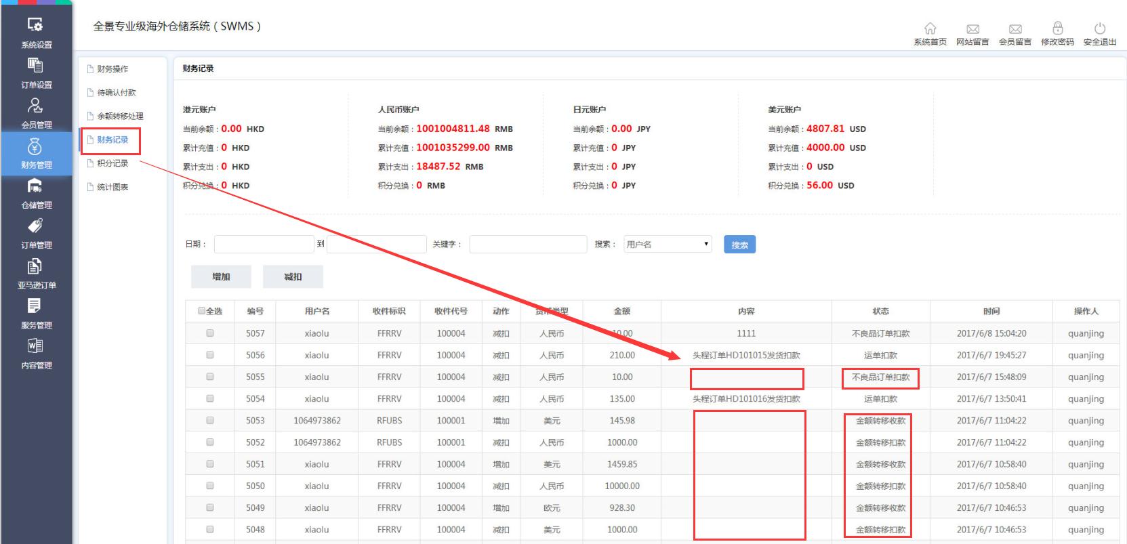Click the blue 搜索 button

pos(739,245)
